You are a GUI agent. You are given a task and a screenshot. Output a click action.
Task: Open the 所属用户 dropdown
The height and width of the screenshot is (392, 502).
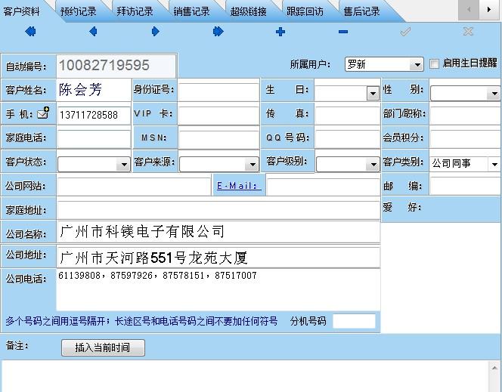coord(417,65)
